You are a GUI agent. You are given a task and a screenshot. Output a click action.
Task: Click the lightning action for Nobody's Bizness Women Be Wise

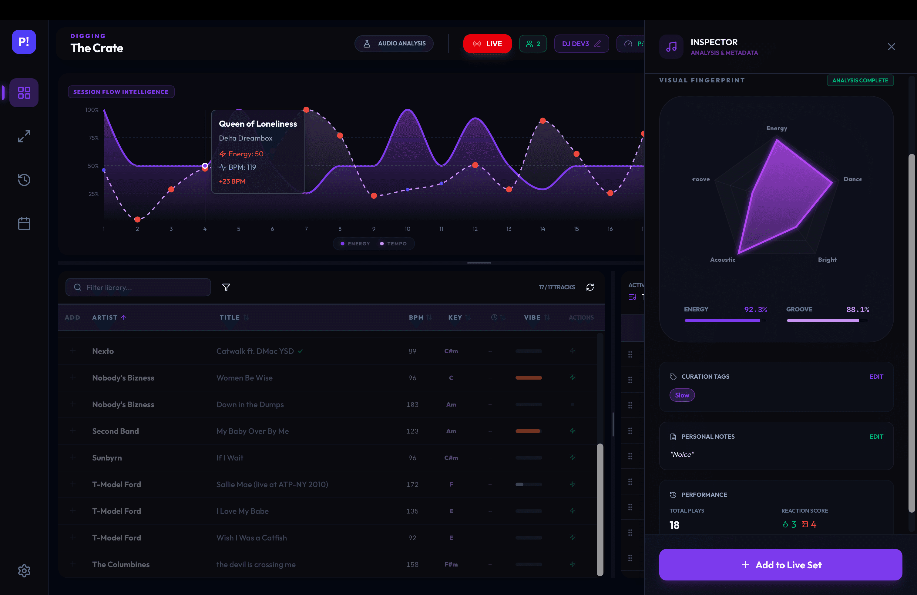tap(572, 377)
